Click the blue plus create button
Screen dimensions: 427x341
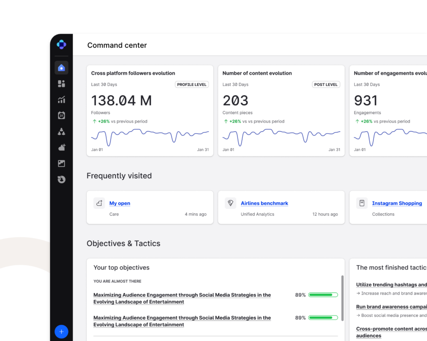click(61, 331)
